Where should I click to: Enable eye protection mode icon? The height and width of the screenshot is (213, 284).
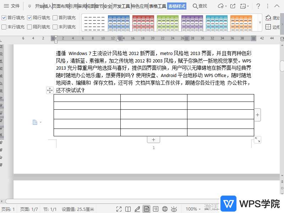(174, 209)
